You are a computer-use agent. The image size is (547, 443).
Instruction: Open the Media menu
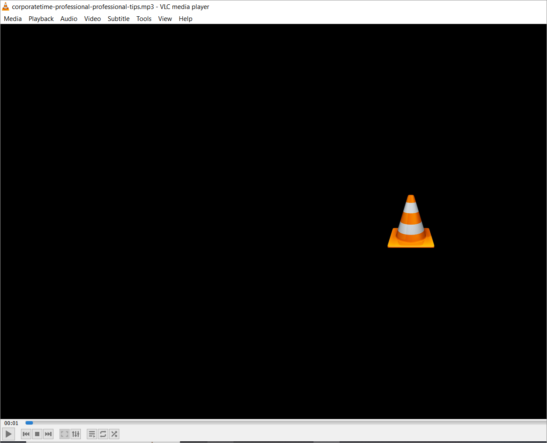tap(13, 19)
